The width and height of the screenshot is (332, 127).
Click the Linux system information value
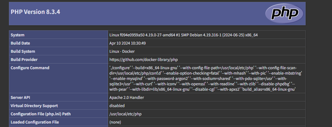183,35
